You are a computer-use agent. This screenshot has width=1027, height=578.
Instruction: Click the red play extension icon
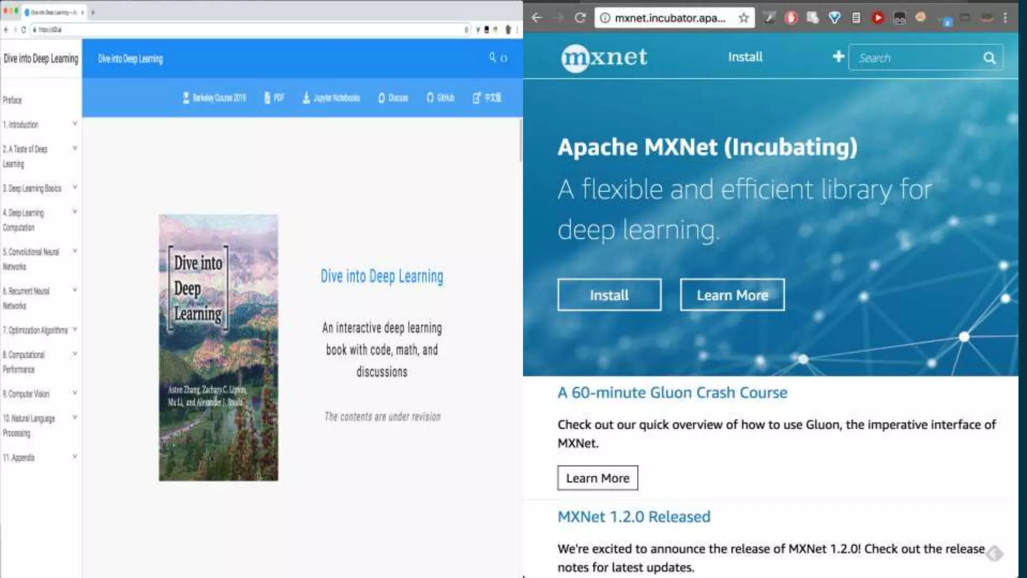point(878,18)
